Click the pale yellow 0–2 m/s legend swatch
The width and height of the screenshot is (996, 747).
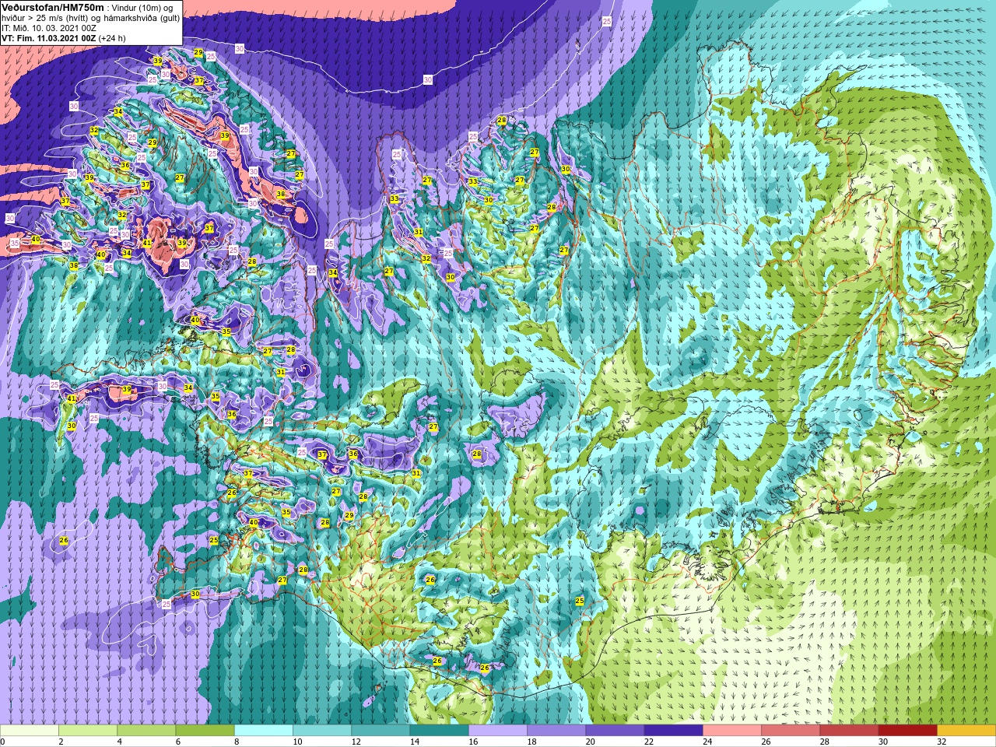(x=30, y=731)
